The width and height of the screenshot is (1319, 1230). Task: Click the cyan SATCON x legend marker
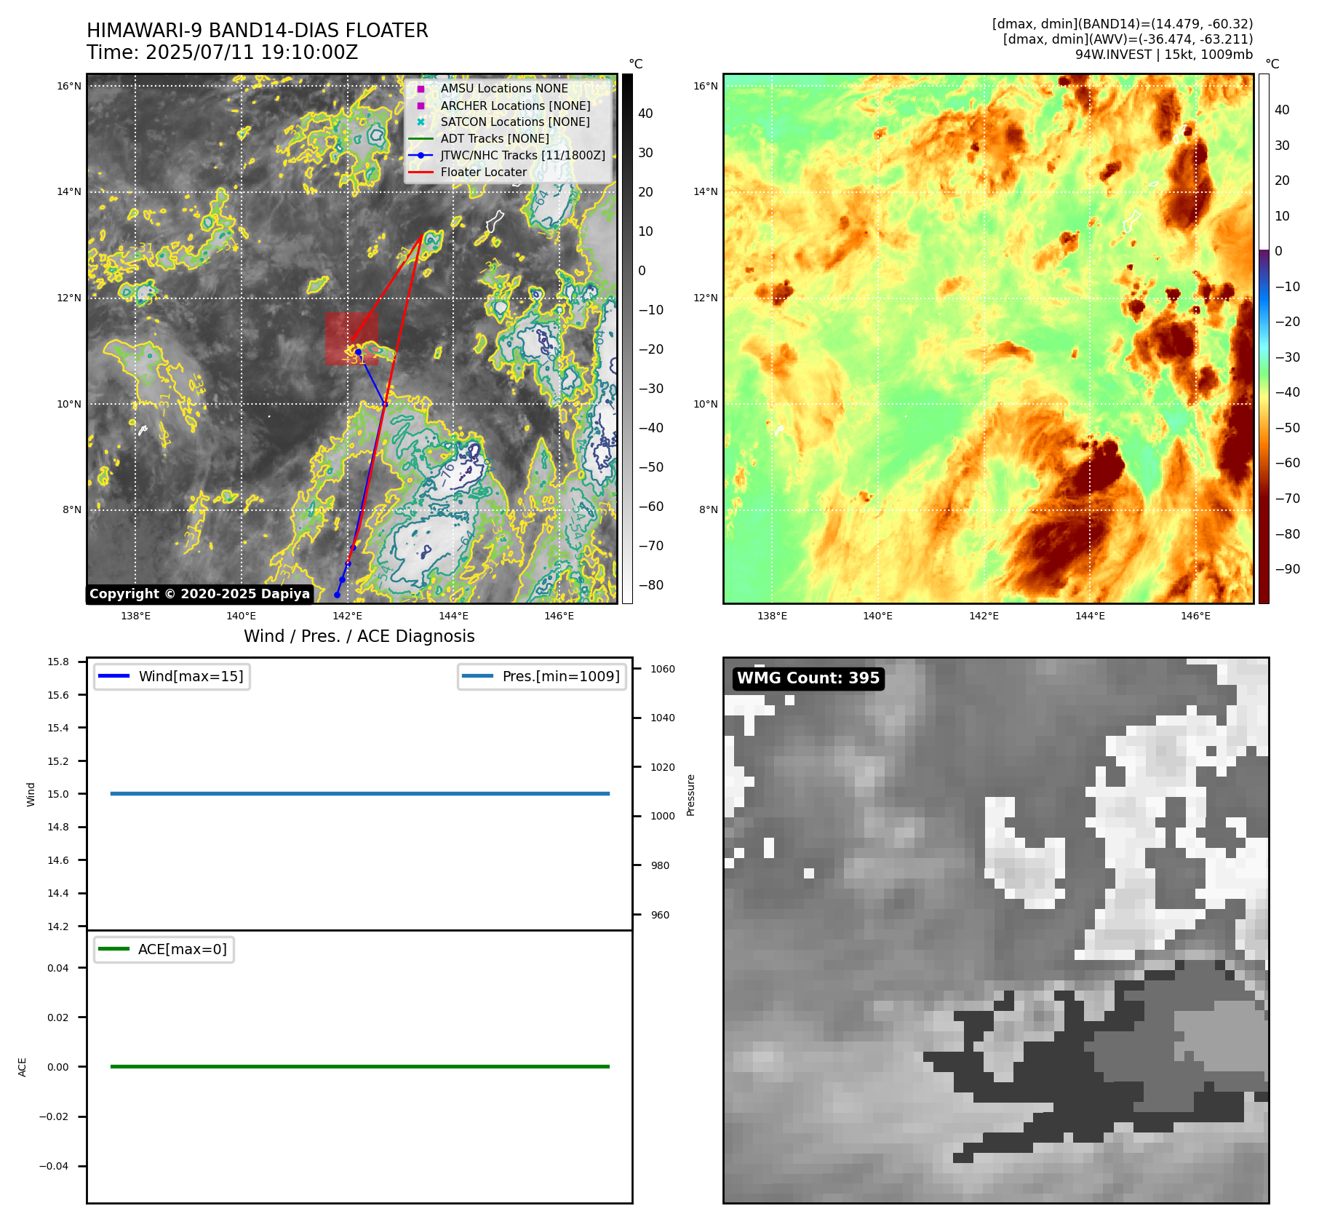point(421,122)
